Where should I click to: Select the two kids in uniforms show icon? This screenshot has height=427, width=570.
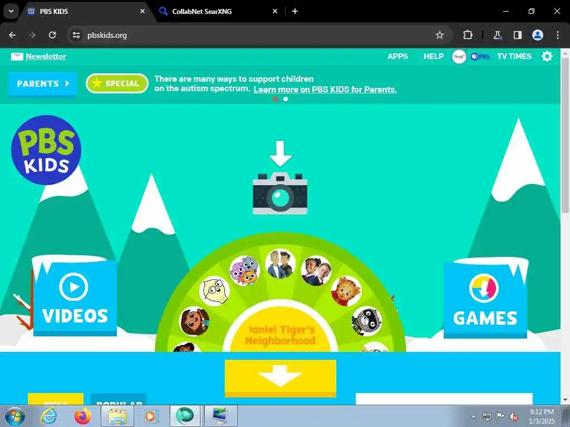click(316, 271)
